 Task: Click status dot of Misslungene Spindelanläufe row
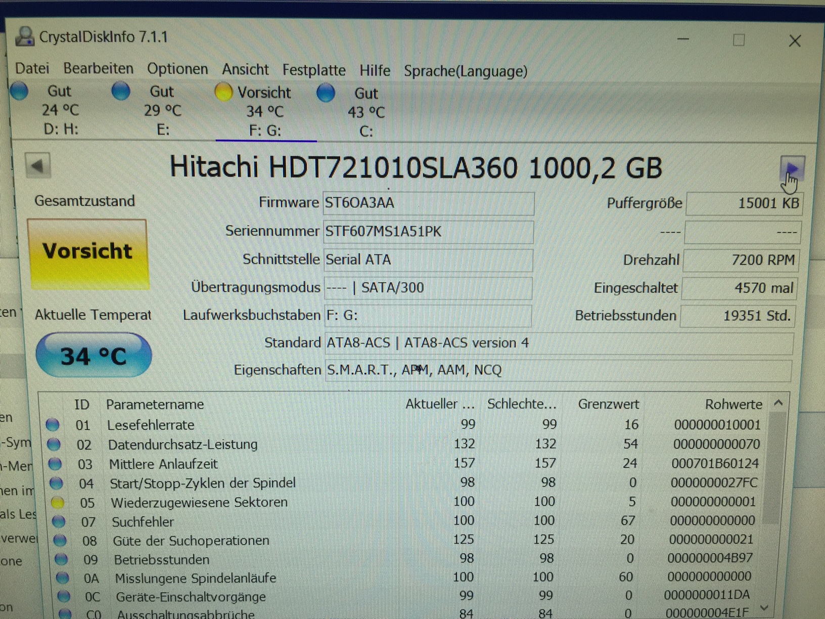(63, 578)
